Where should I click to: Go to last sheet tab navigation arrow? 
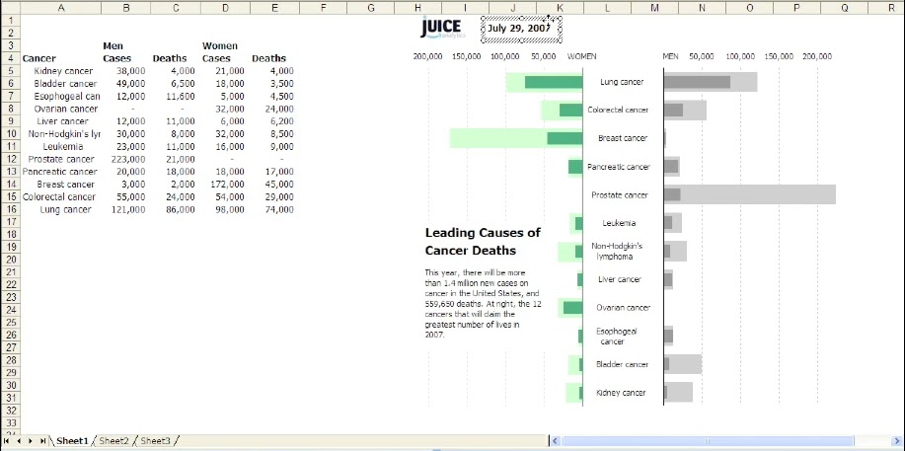[42, 440]
